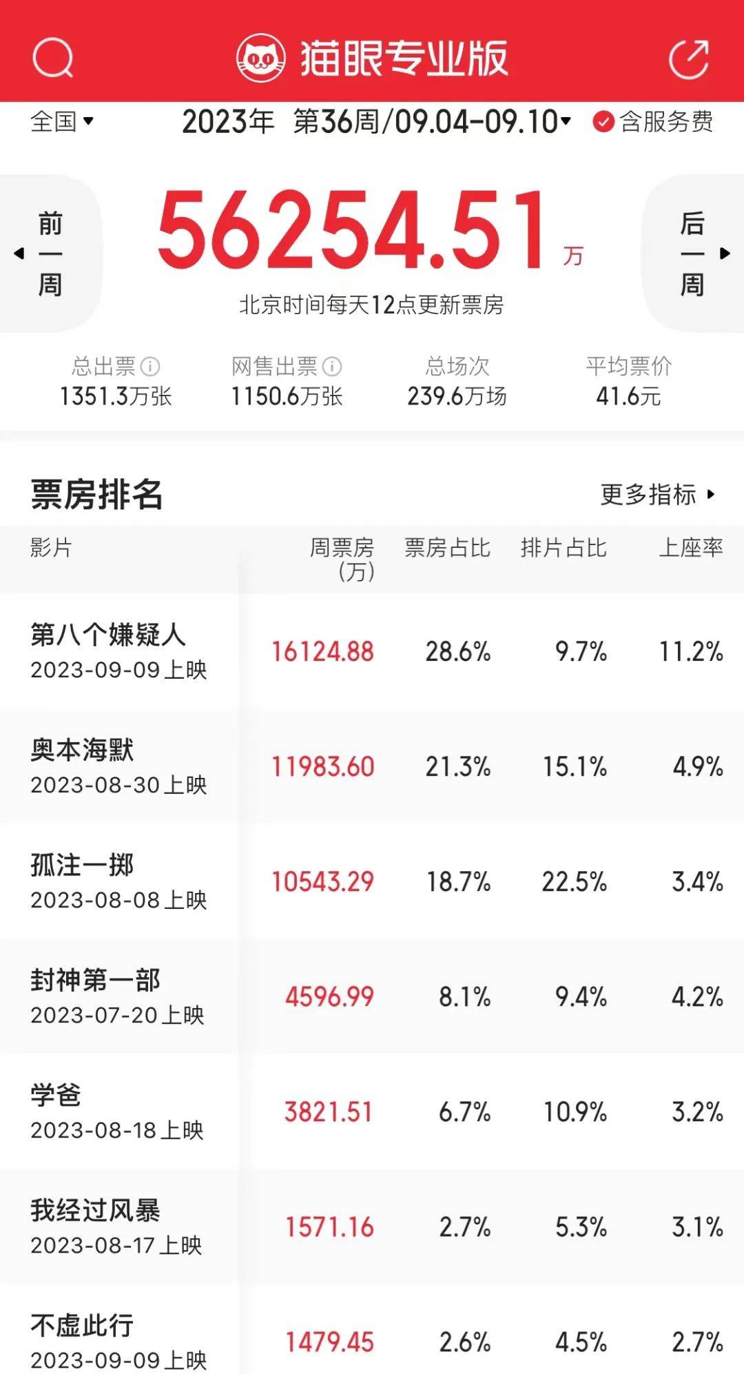Screen dimensions: 744x1374
Task: Tap the Maoyan cat logo
Action: (260, 59)
